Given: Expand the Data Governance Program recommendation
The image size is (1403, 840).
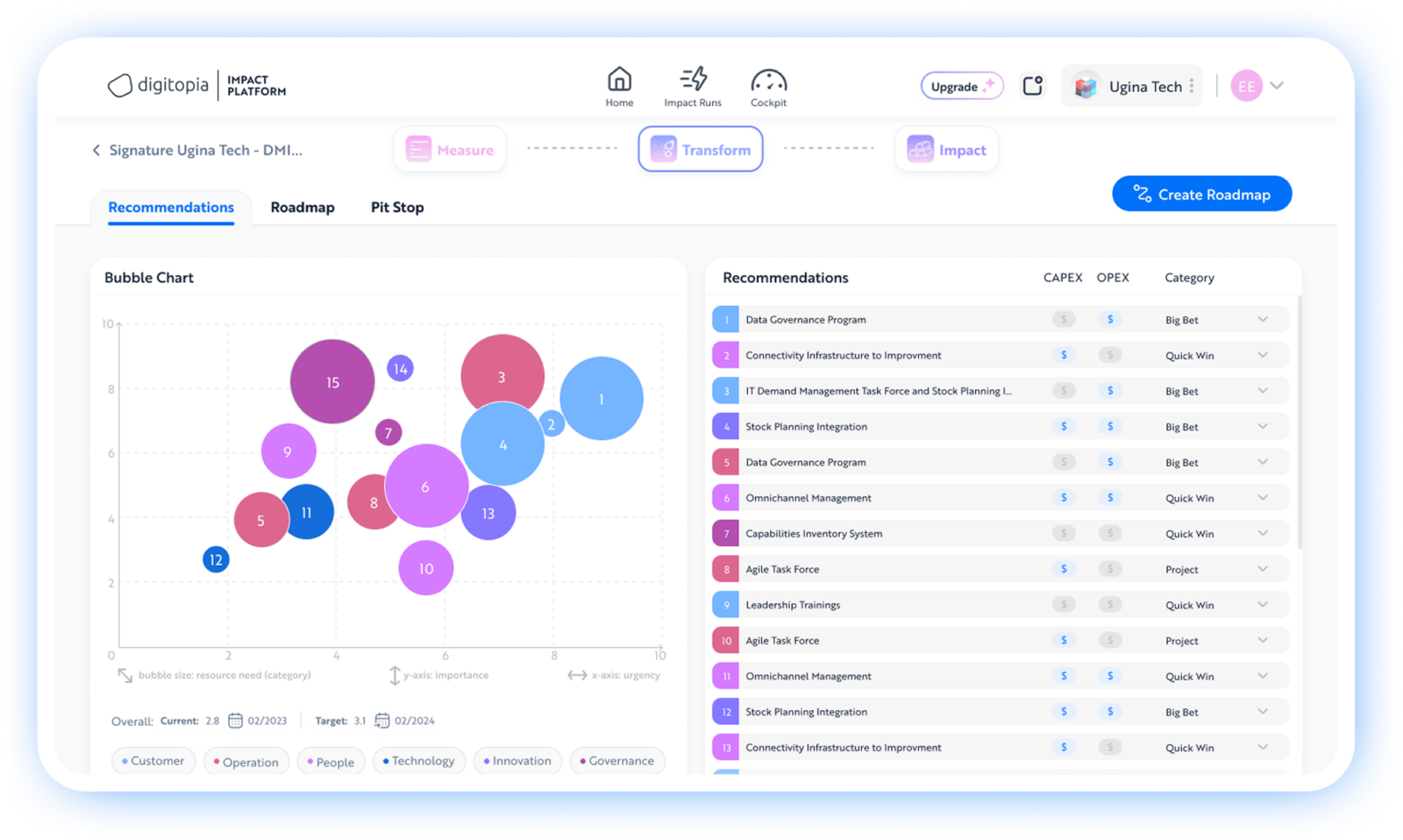Looking at the screenshot, I should (x=1263, y=319).
